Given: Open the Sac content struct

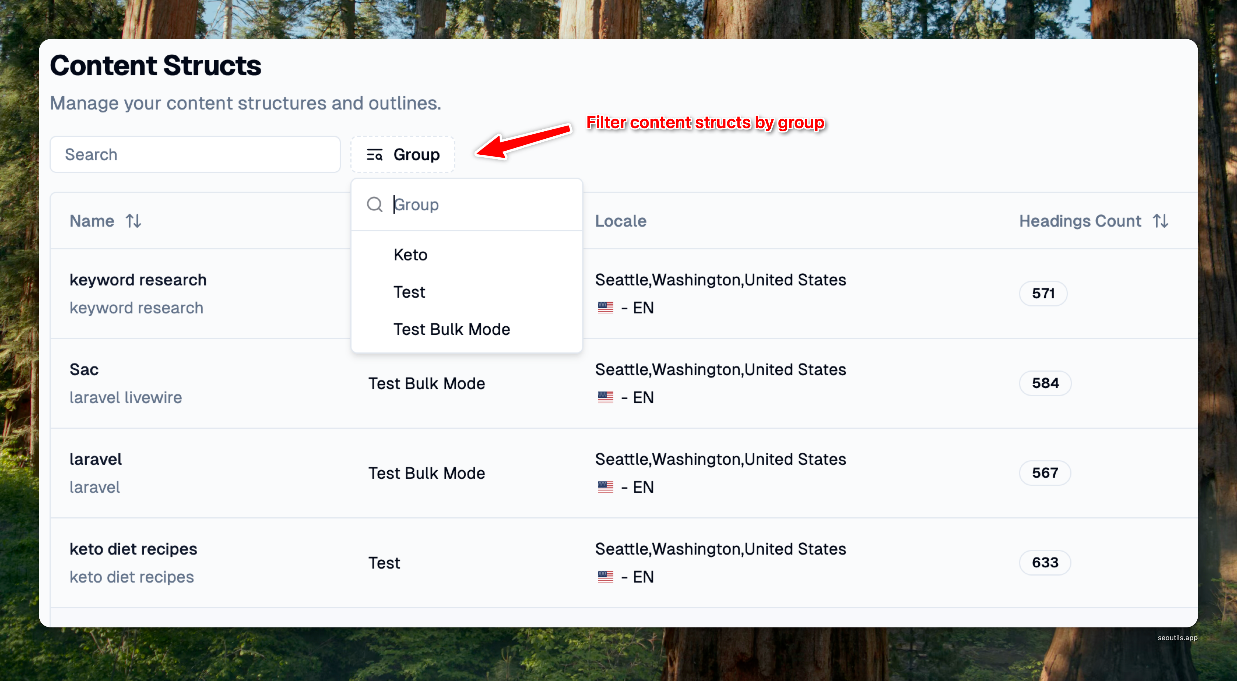Looking at the screenshot, I should [x=84, y=370].
